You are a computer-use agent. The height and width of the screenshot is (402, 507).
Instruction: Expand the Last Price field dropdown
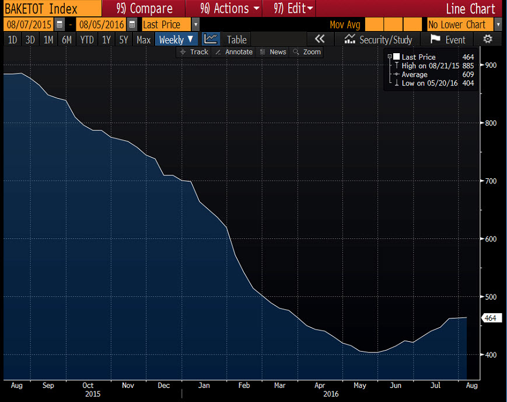195,25
